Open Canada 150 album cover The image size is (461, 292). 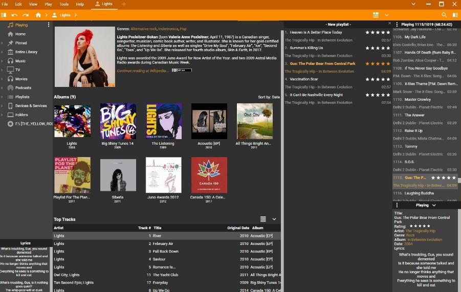[x=209, y=175]
